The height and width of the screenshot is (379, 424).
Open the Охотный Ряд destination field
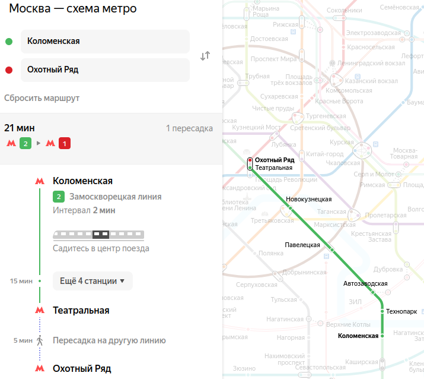coord(105,70)
